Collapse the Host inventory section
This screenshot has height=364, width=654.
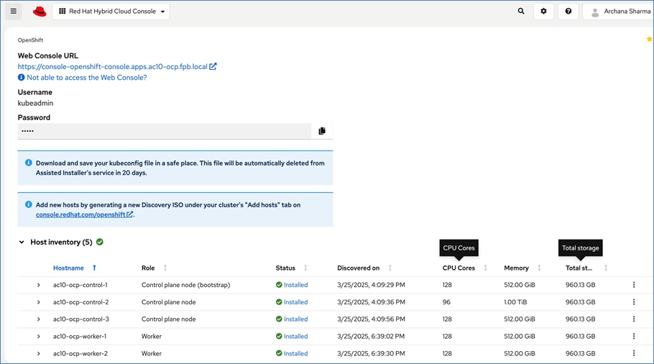tap(22, 242)
